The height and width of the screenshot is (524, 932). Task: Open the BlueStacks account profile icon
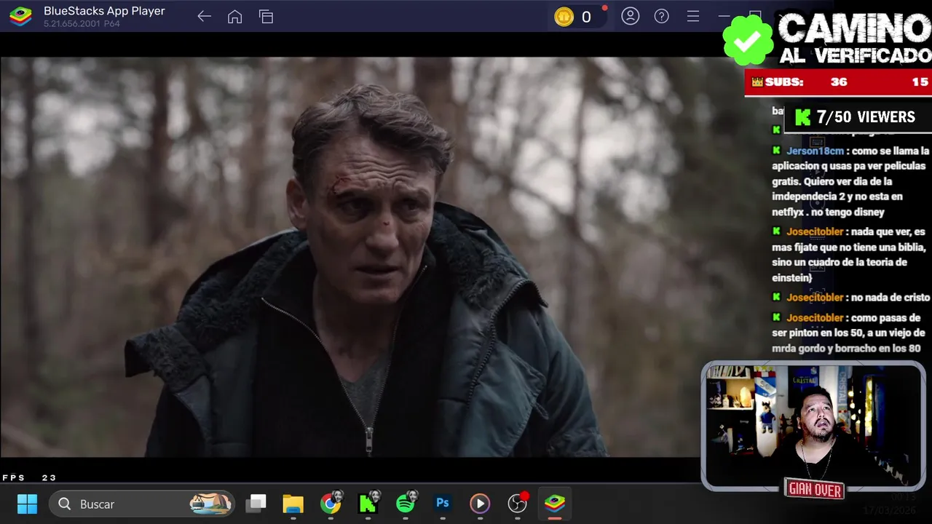pyautogui.click(x=630, y=16)
